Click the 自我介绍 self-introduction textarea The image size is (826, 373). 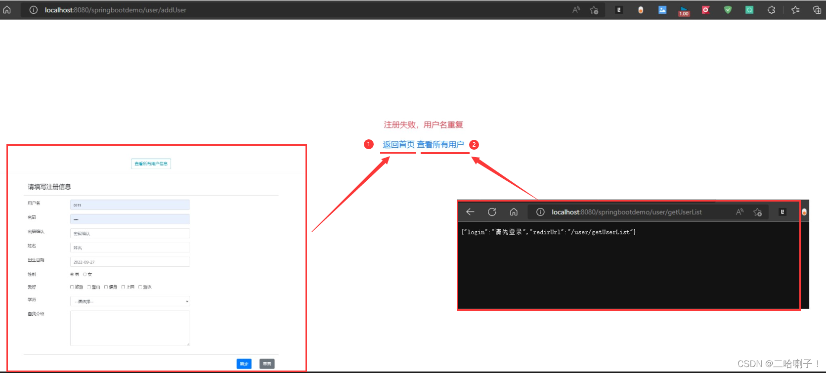130,328
